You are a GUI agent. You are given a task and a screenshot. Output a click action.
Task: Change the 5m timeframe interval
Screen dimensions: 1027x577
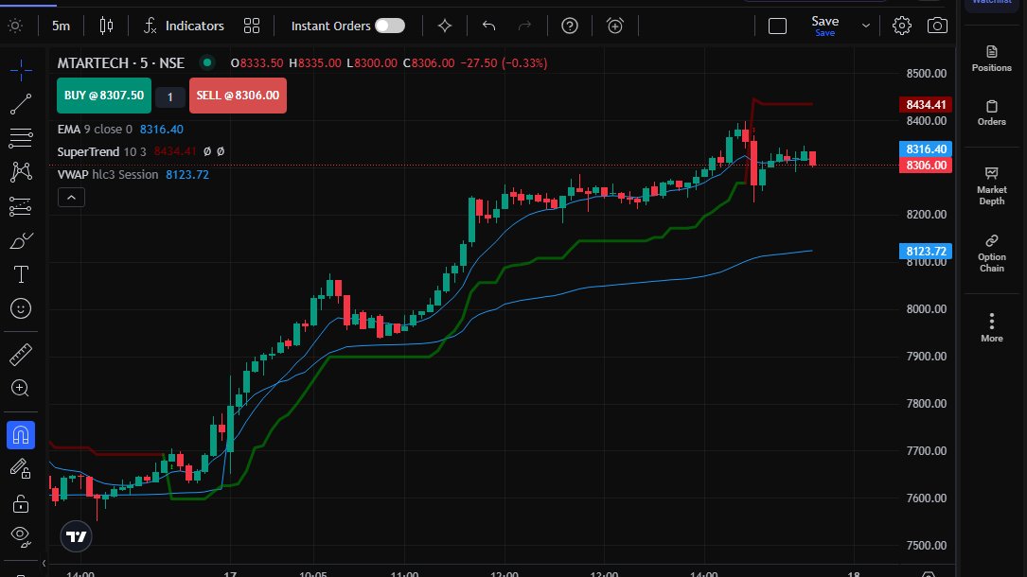[x=61, y=26]
